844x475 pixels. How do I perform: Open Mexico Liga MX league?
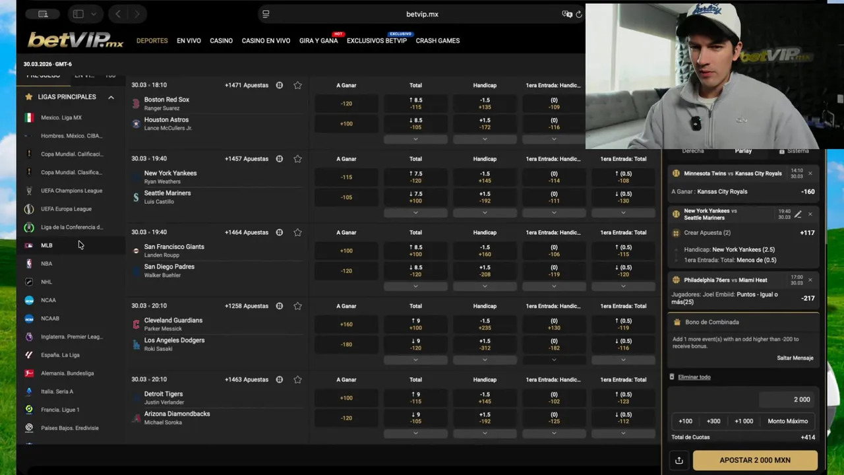pyautogui.click(x=61, y=117)
